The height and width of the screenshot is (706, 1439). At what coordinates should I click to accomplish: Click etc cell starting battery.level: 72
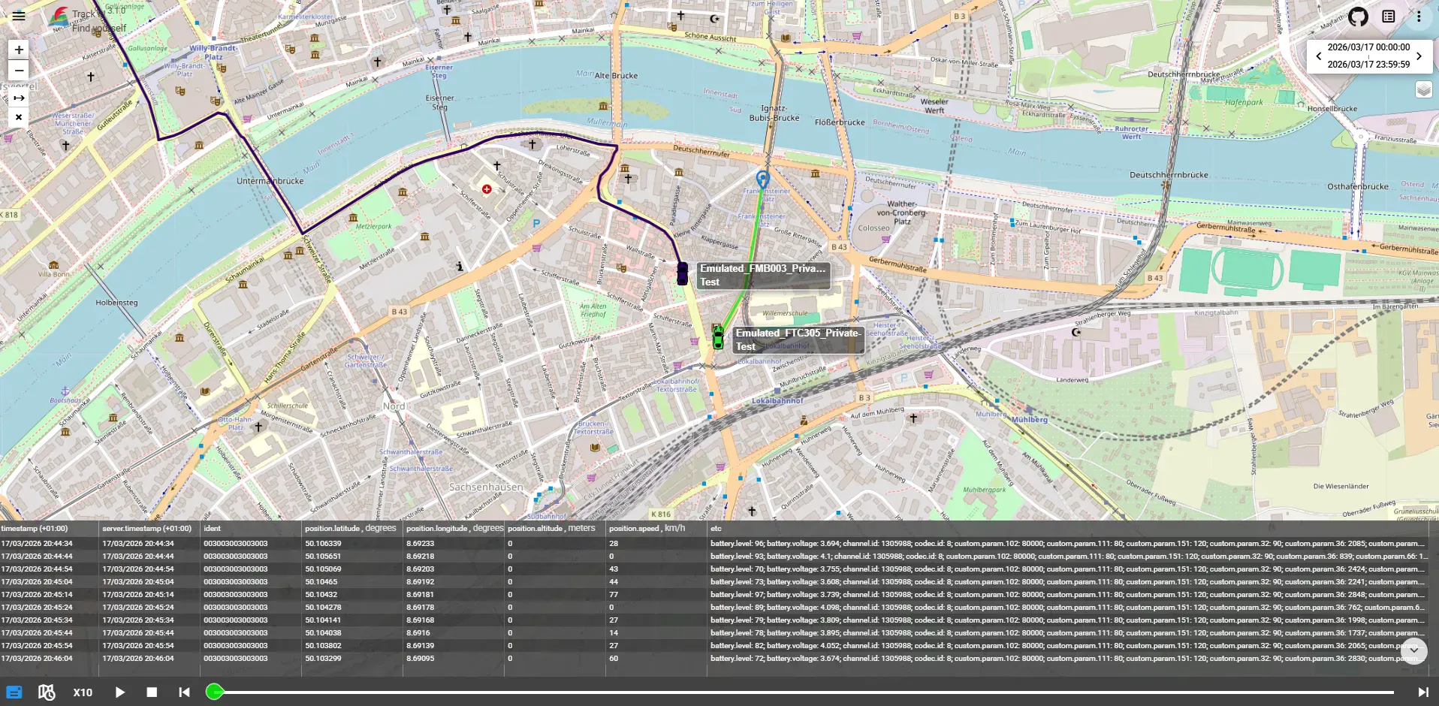coord(1067,658)
